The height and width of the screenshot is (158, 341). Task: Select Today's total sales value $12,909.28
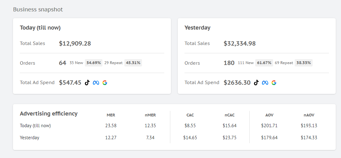click(x=75, y=43)
